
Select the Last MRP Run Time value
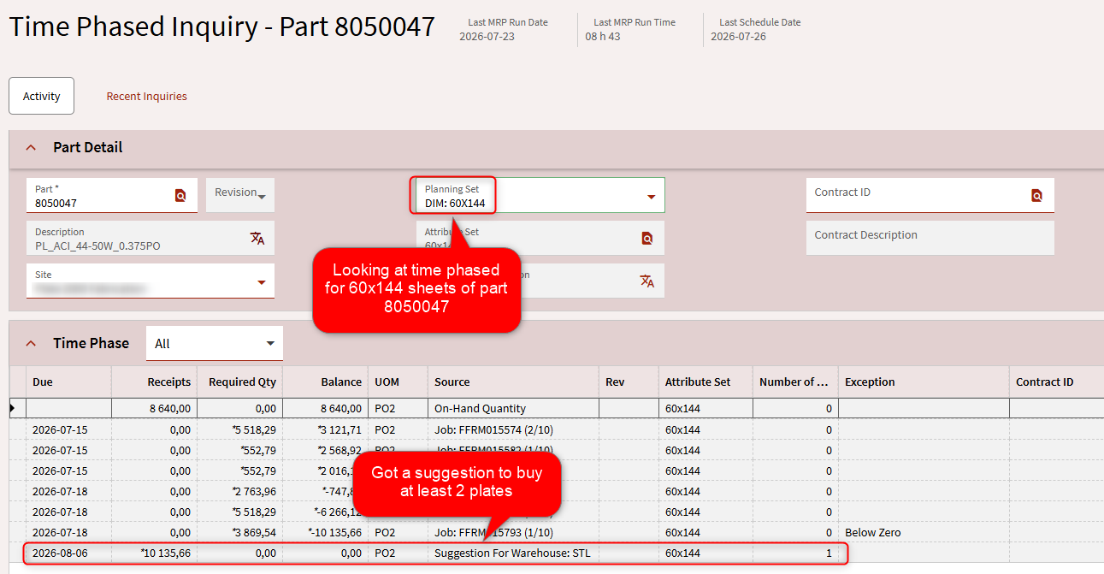[x=603, y=37]
